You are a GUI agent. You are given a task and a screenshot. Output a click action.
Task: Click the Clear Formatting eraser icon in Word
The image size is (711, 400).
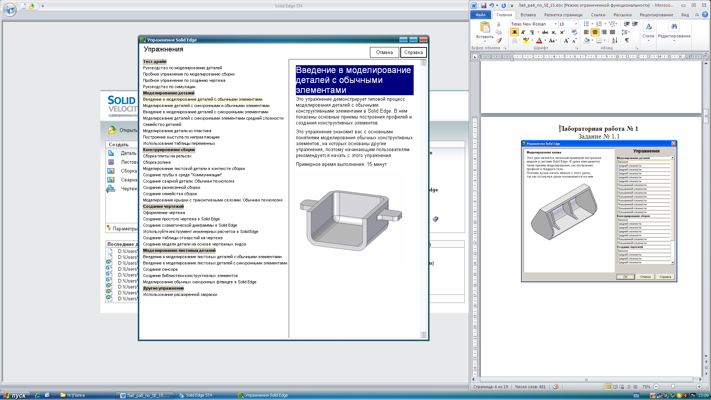click(x=574, y=32)
